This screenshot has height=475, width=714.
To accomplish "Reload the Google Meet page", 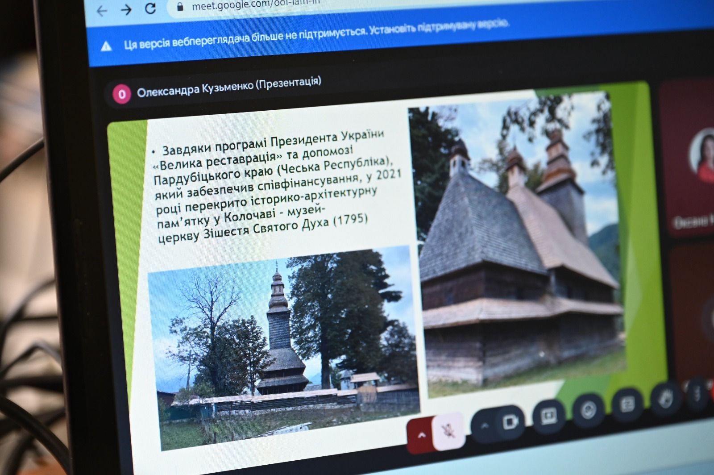I will tap(150, 8).
